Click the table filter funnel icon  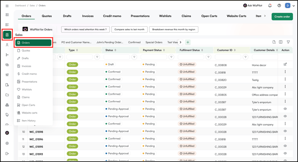288,42
